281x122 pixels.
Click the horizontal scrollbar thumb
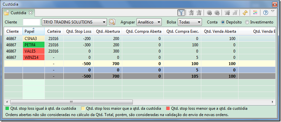click(71, 102)
